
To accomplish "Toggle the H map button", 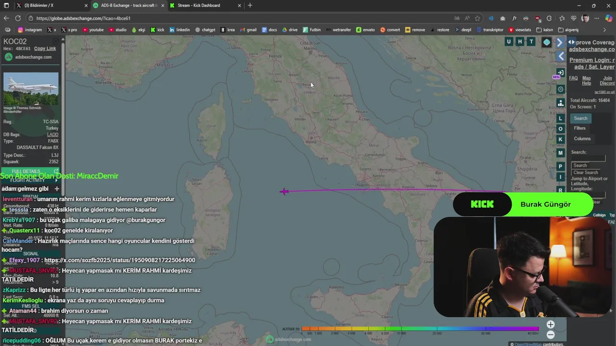I will coord(520,42).
